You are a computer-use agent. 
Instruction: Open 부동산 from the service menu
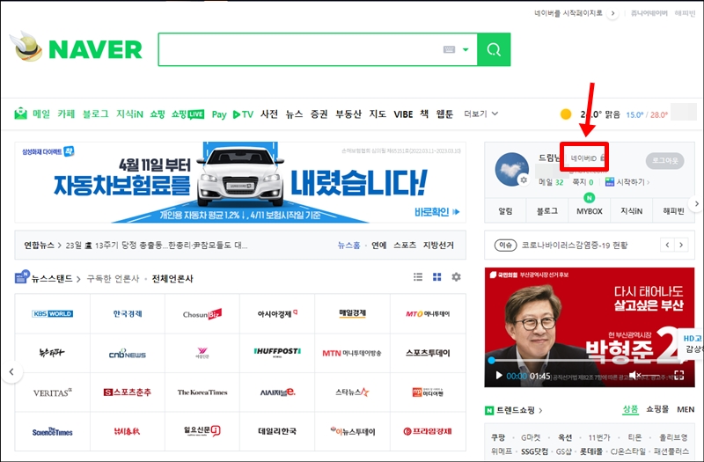point(348,114)
